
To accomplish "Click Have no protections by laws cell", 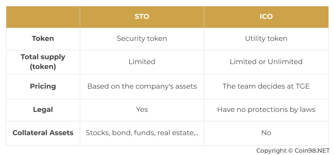I will coord(266,110).
